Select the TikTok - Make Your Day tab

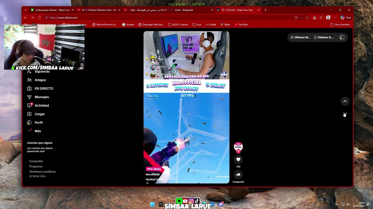tap(239, 10)
